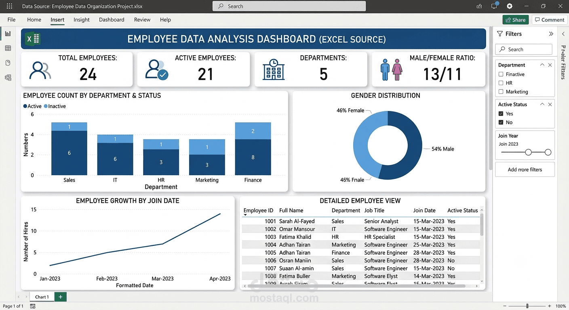
Task: Click the Share button
Action: [x=516, y=20]
